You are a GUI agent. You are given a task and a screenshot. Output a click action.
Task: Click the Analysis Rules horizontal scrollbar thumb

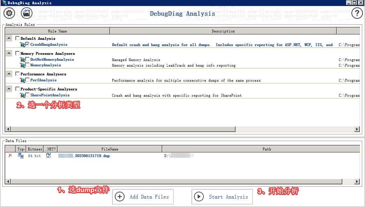(123, 129)
